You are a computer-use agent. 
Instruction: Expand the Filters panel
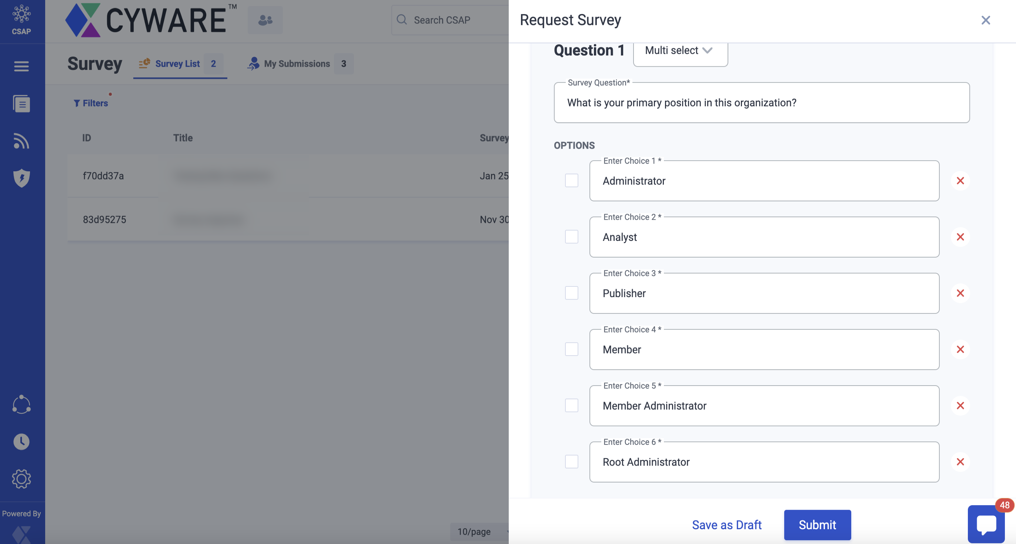tap(91, 103)
